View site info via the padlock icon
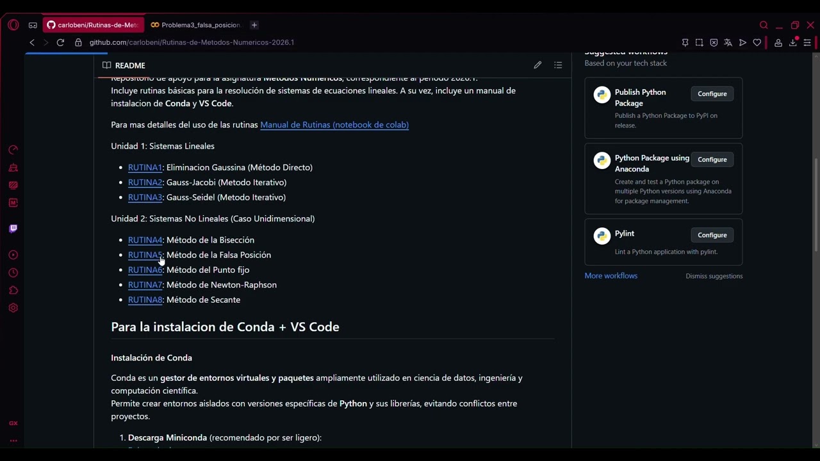The image size is (820, 461). pyautogui.click(x=78, y=42)
